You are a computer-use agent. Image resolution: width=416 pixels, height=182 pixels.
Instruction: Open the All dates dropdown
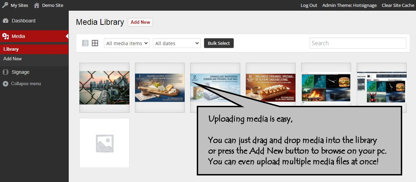pos(177,43)
